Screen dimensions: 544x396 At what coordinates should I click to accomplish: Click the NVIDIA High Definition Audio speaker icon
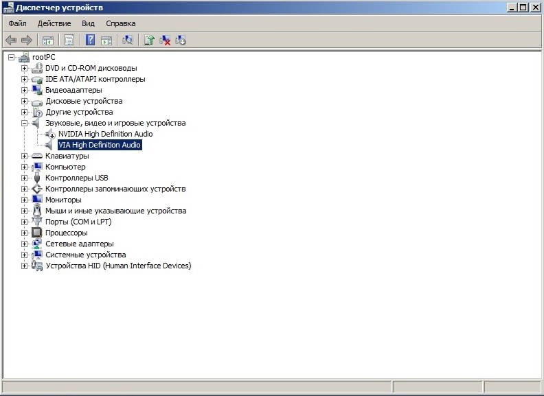pyautogui.click(x=50, y=134)
